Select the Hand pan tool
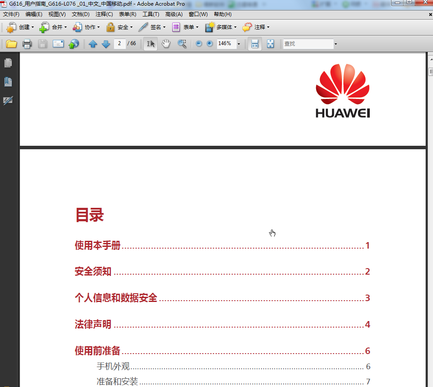This screenshot has width=433, height=387. point(166,44)
